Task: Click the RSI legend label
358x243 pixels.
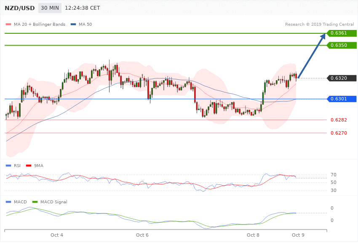Action: click(x=17, y=165)
